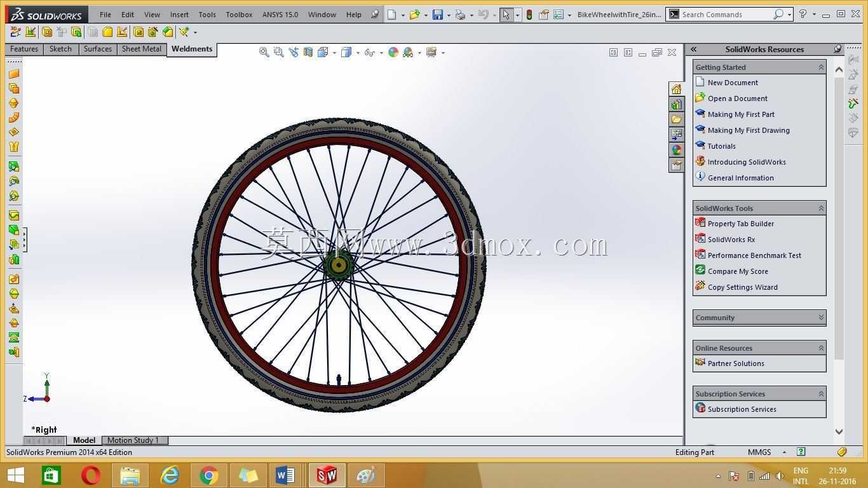Click the 3D Sketch icon in Weldments toolbar
This screenshot has width=868, height=488.
(16, 32)
